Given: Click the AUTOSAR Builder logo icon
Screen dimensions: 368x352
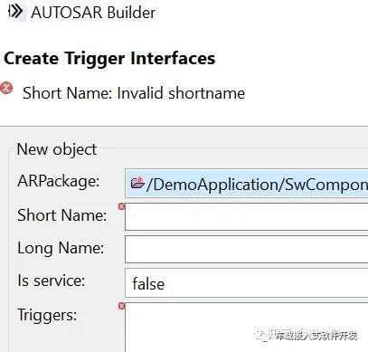Looking at the screenshot, I should [15, 12].
